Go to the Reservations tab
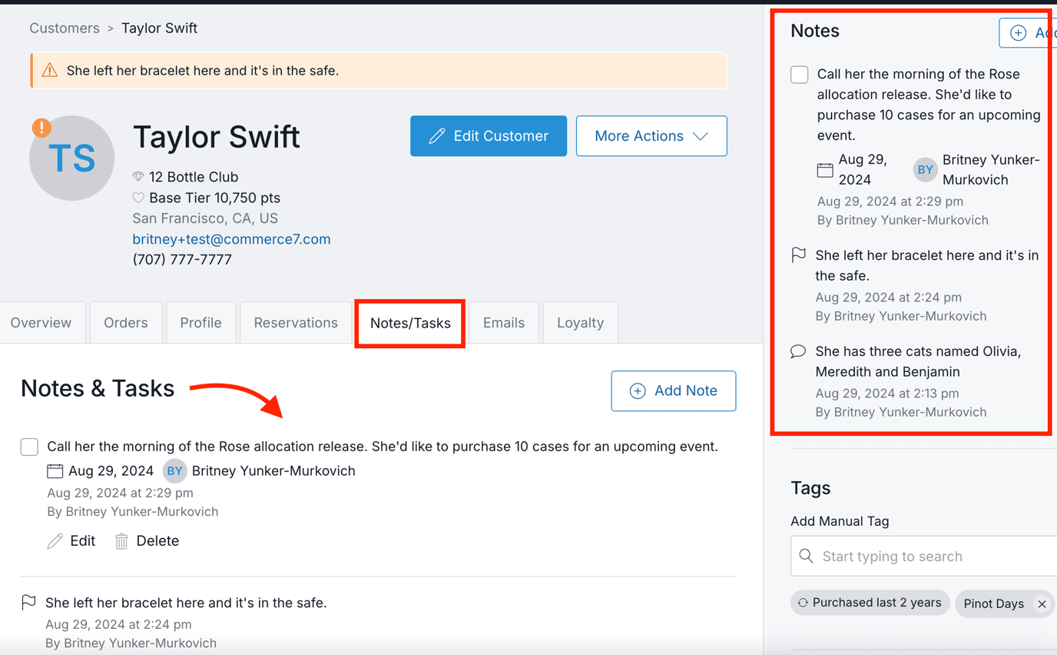 [296, 323]
